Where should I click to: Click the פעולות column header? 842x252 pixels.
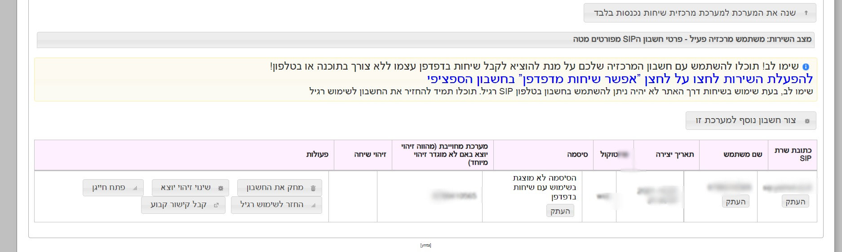(317, 155)
